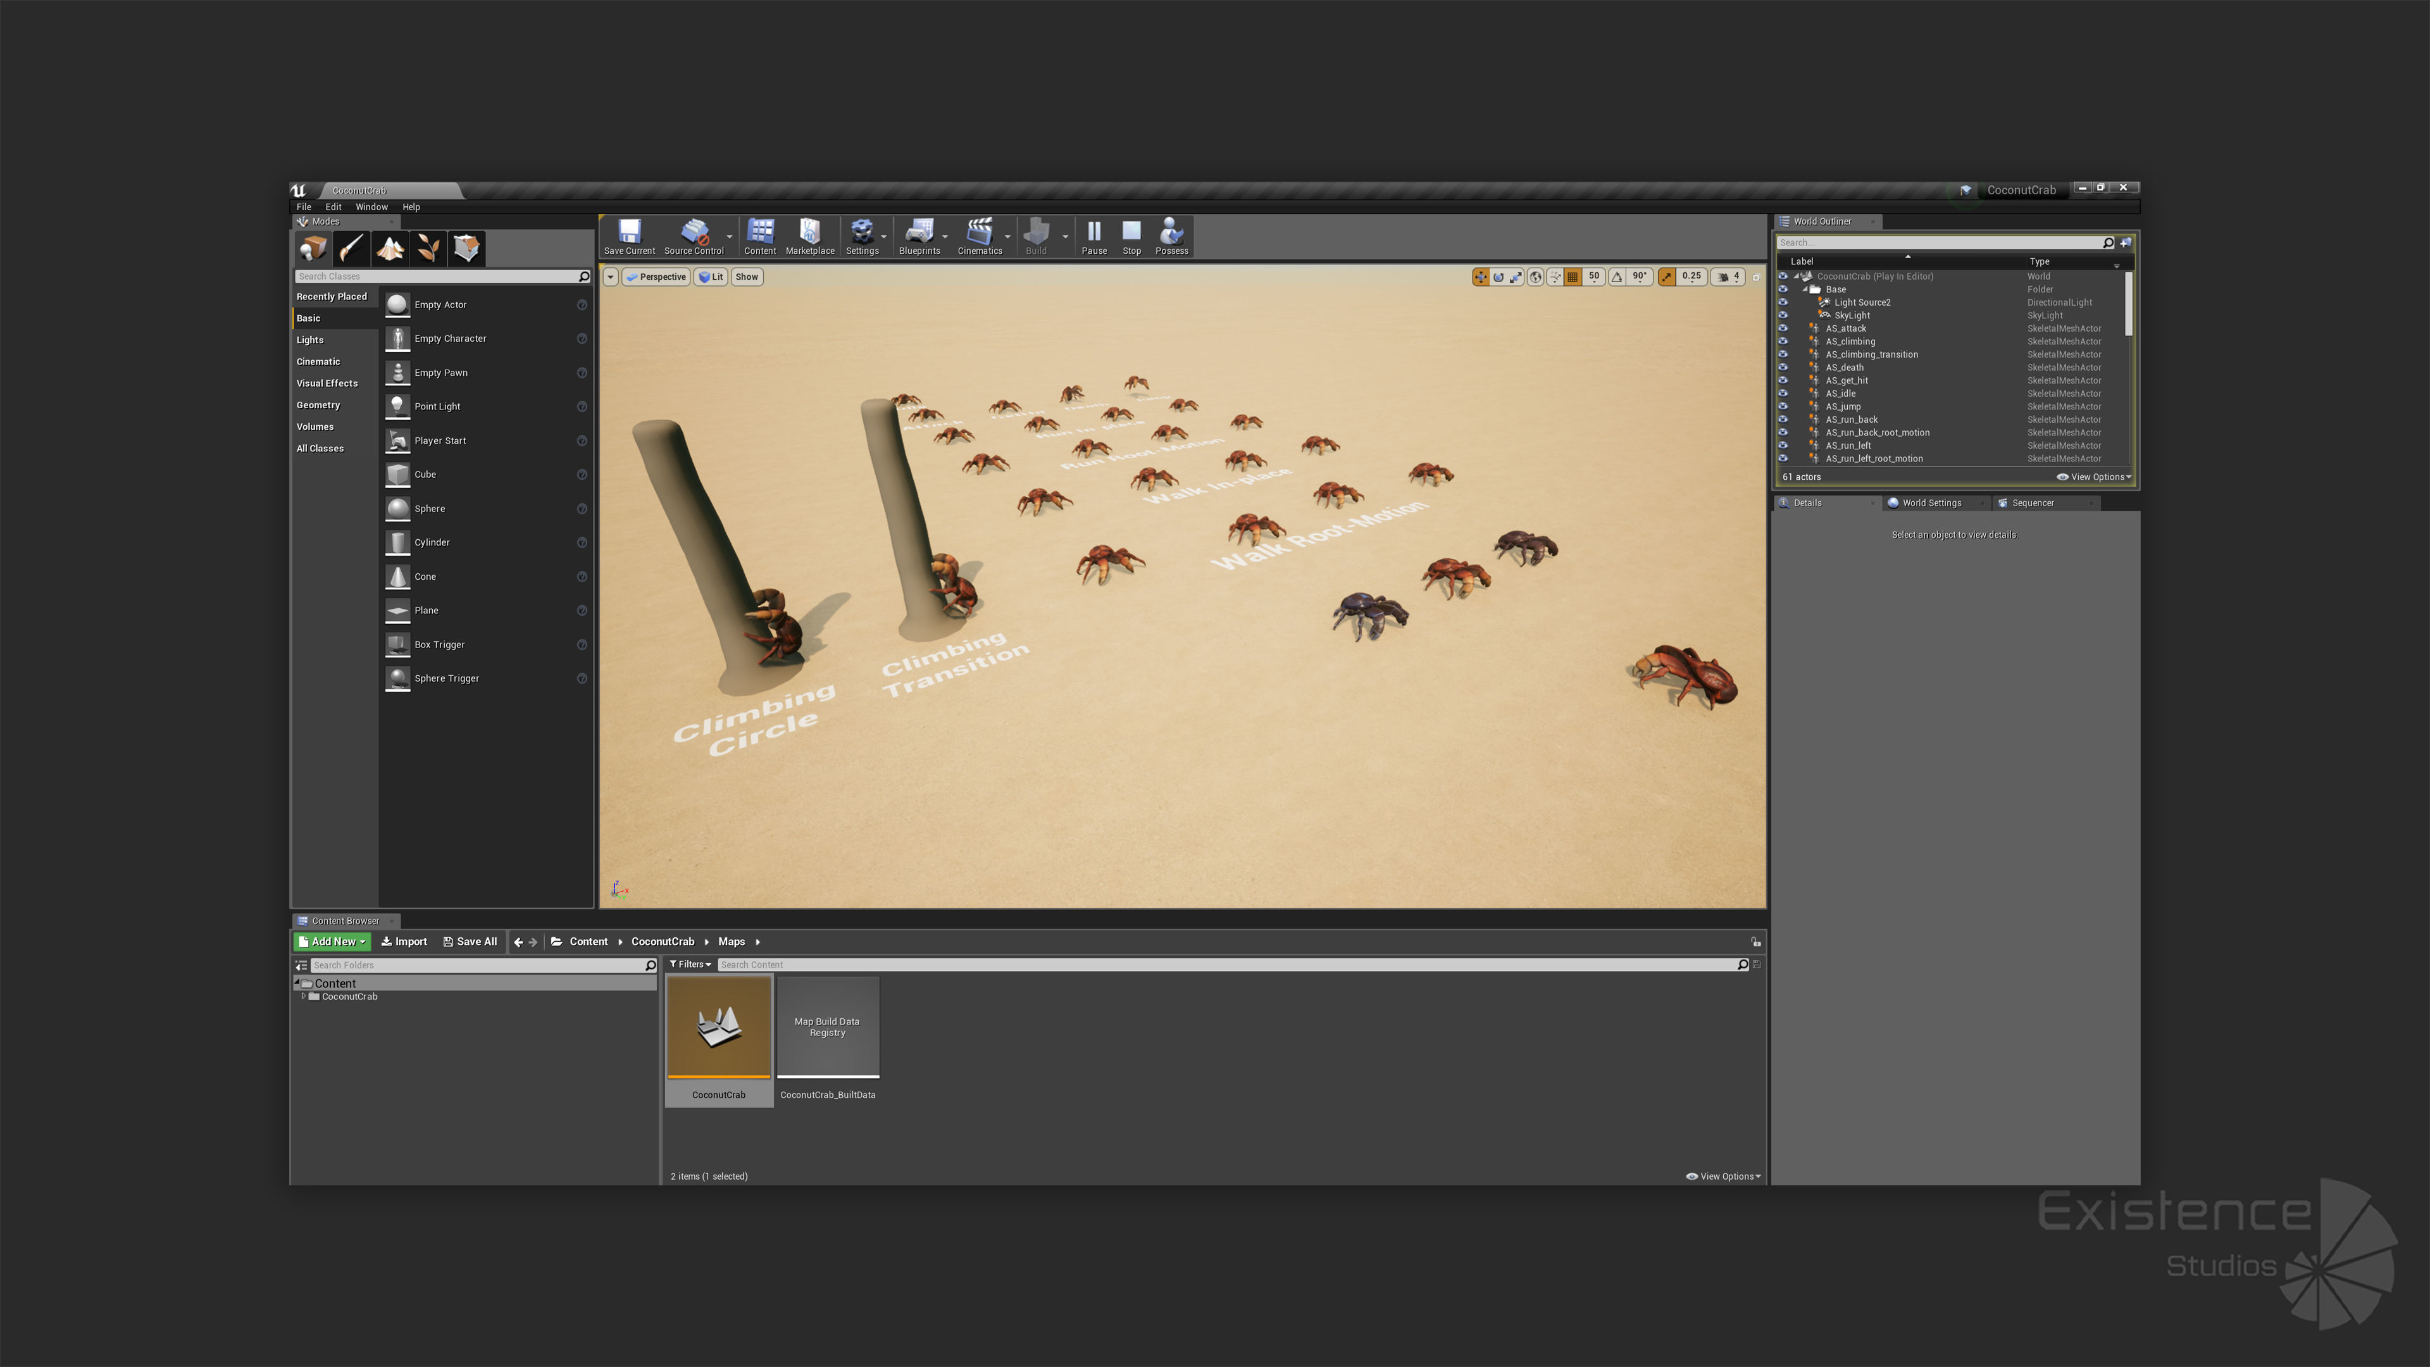Open the Window menu
Screen dimensions: 2430x1367
(x=371, y=206)
